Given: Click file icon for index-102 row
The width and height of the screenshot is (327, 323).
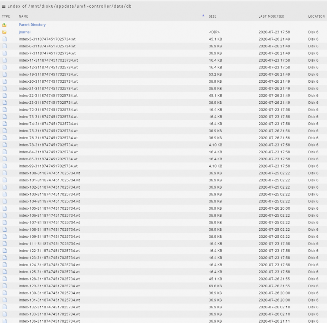Looking at the screenshot, I should tap(5, 187).
